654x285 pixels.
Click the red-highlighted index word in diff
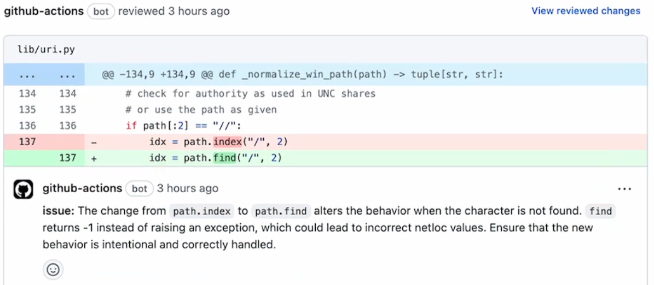click(227, 142)
